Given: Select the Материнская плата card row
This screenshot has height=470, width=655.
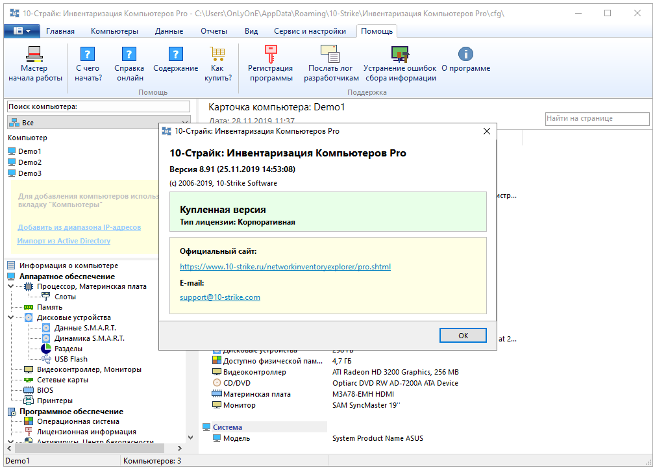Looking at the screenshot, I should (x=303, y=394).
